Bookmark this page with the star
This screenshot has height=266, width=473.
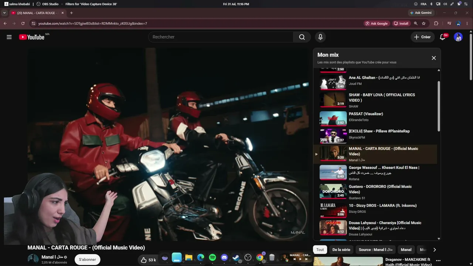[x=424, y=23]
